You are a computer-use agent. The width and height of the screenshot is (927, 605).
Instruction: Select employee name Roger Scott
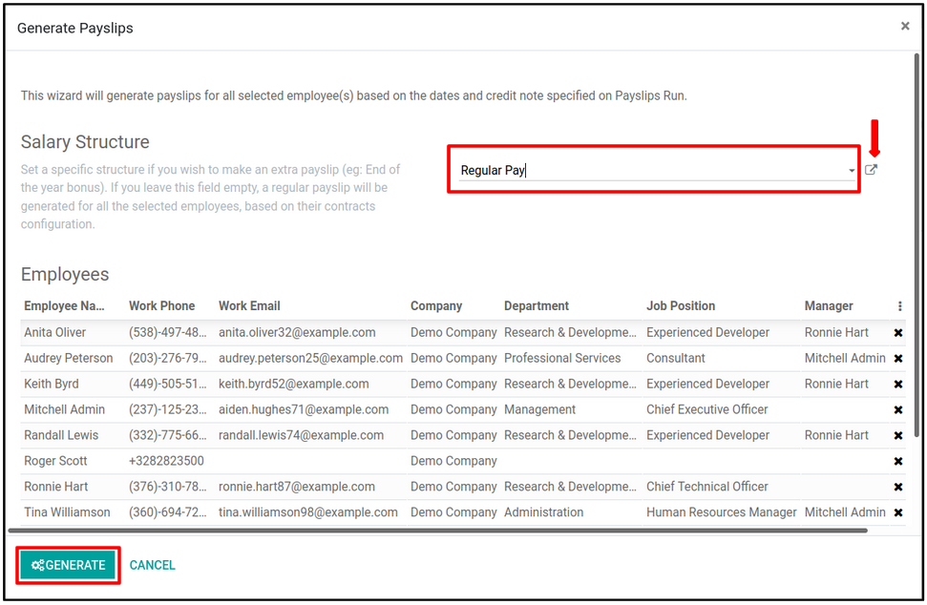click(x=55, y=461)
